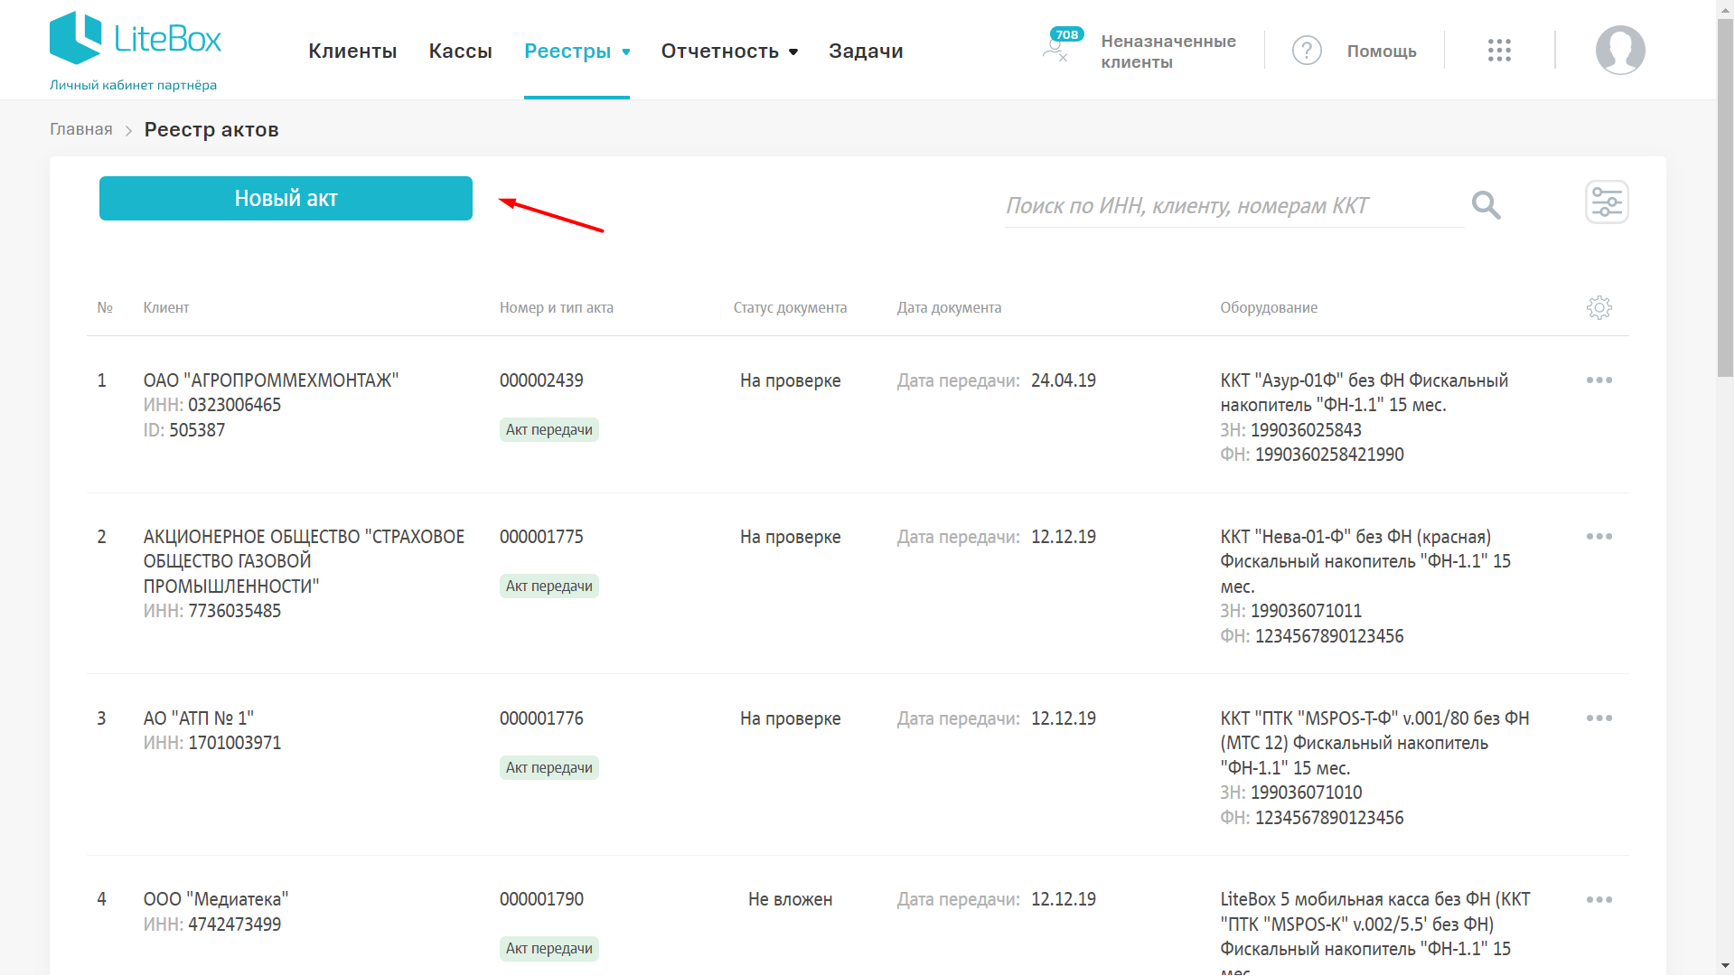
Task: Click status На проверке in row 1
Action: pyautogui.click(x=790, y=380)
